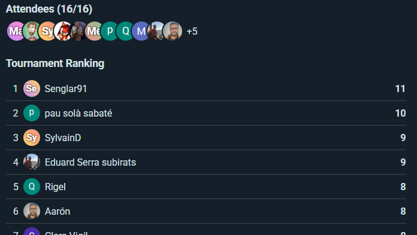Select the green 'P' attendee avatar
The width and height of the screenshot is (417, 235).
point(110,31)
